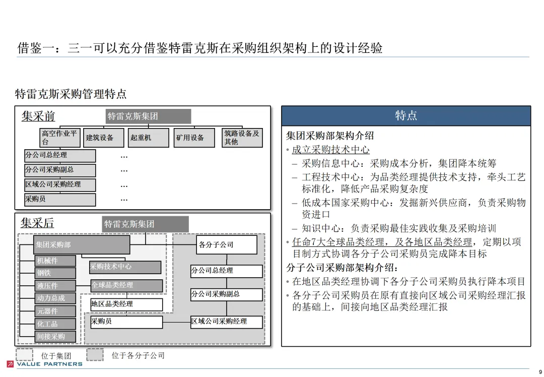544x377 pixels.
Task: Click the gray legend box for 位于各分子公司
Action: (x=95, y=355)
